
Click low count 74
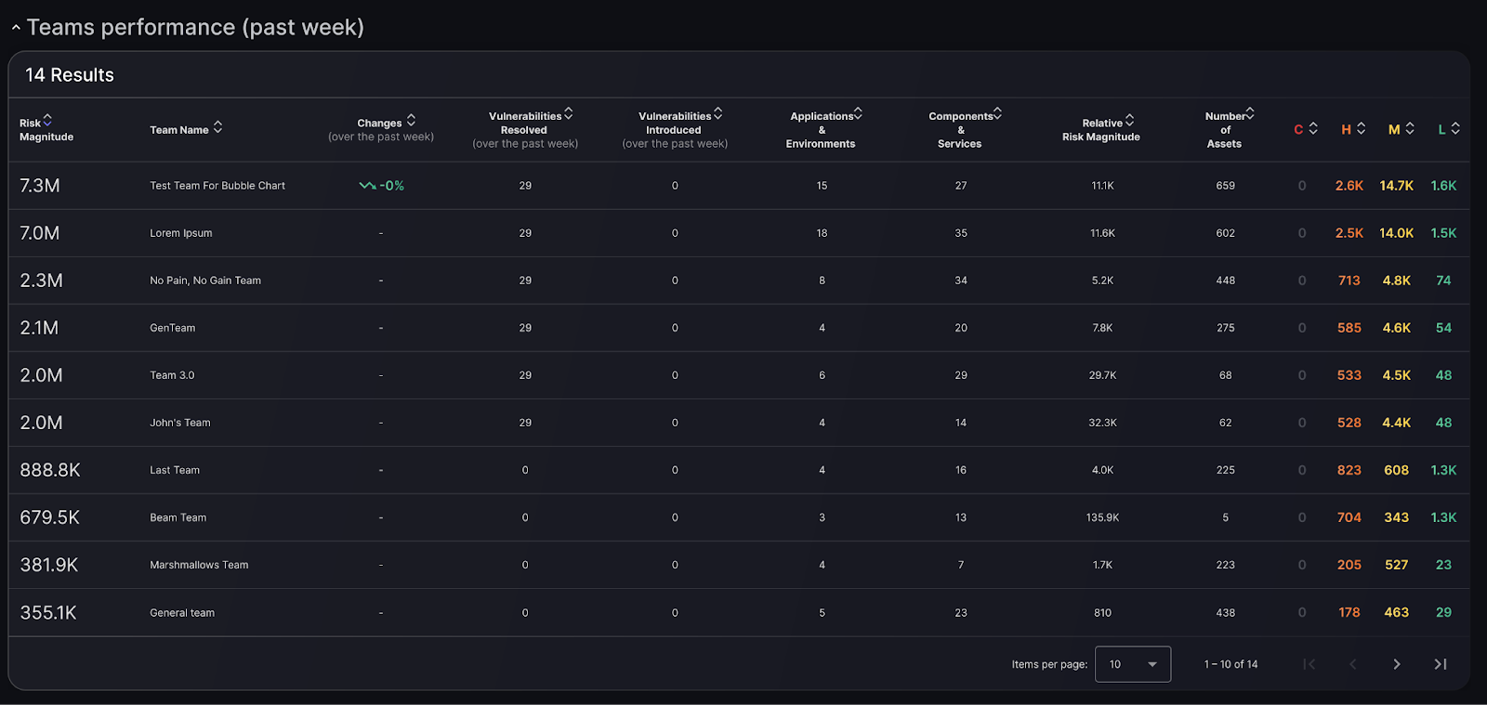1443,281
